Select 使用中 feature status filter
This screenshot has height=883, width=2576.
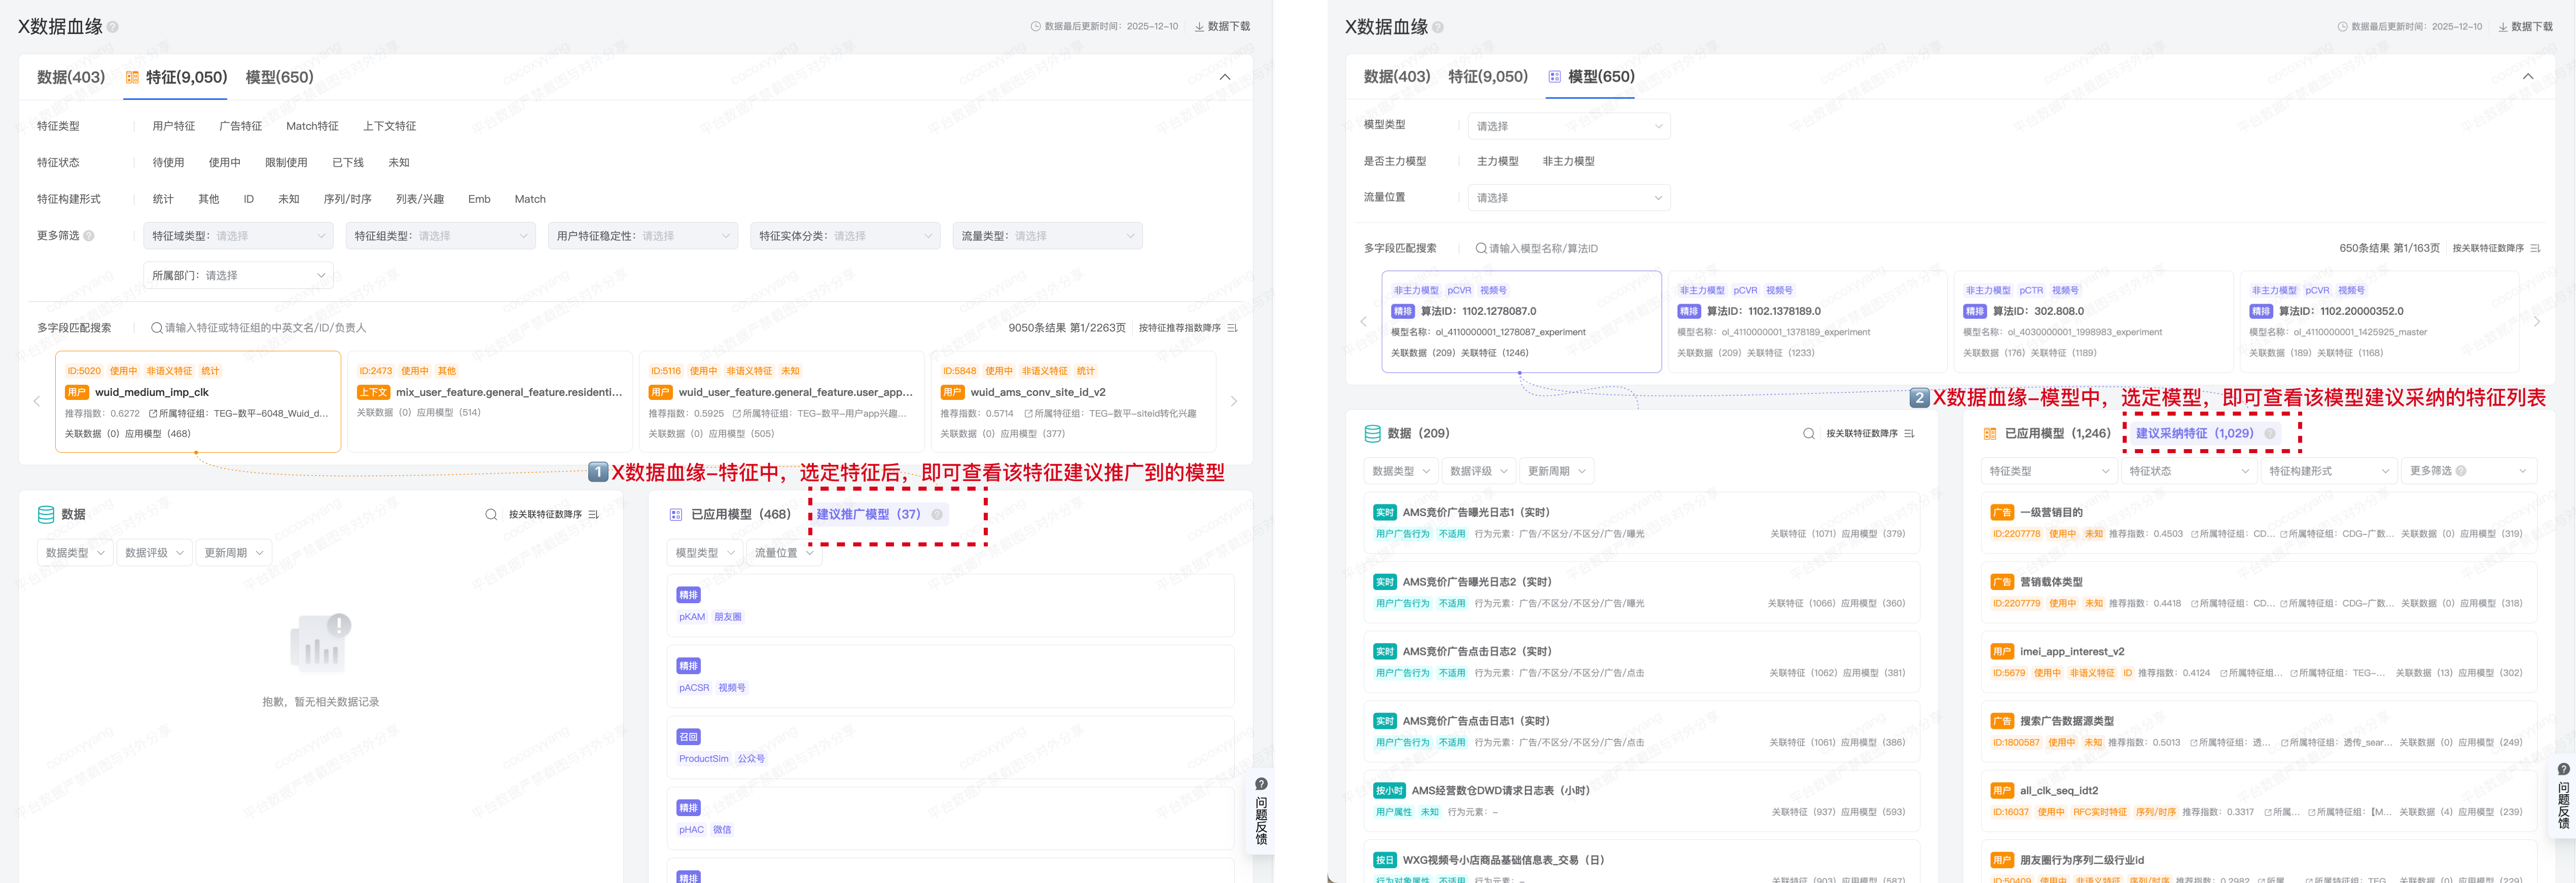[224, 162]
